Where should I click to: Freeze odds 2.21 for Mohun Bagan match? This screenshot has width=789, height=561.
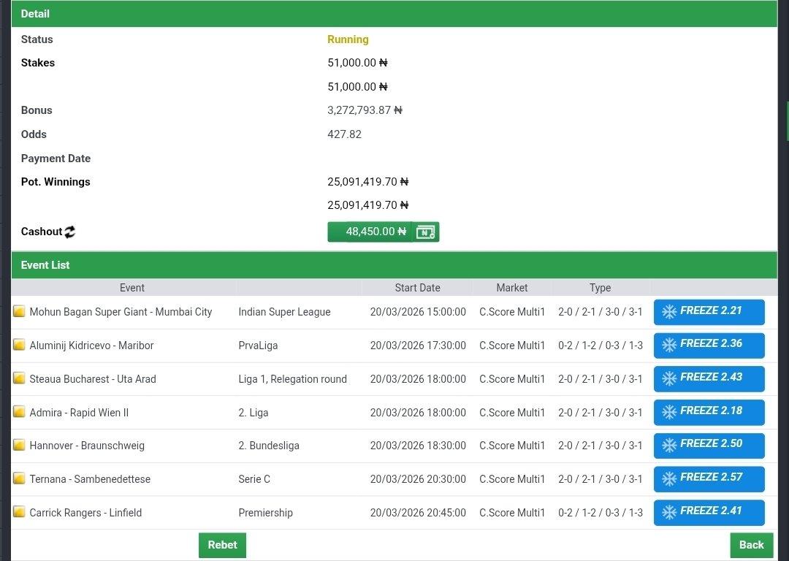[709, 312]
